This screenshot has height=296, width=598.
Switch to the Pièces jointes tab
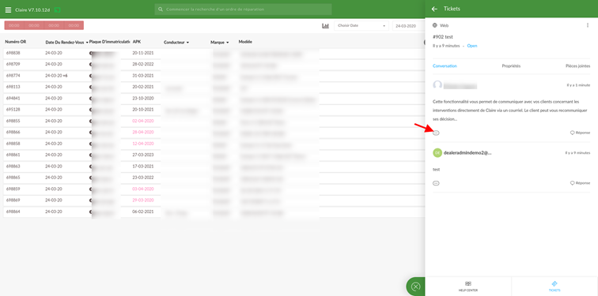click(577, 66)
